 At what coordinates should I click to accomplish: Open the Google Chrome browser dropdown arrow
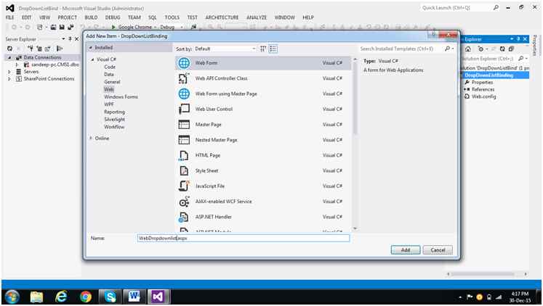point(155,27)
